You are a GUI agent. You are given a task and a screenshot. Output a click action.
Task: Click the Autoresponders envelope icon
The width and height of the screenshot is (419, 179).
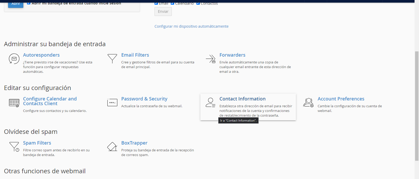[14, 59]
